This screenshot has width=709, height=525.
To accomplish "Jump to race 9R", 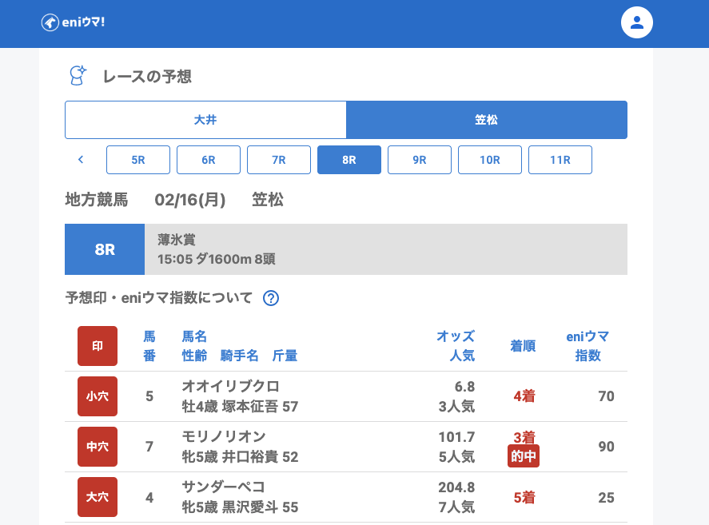I will tap(420, 160).
